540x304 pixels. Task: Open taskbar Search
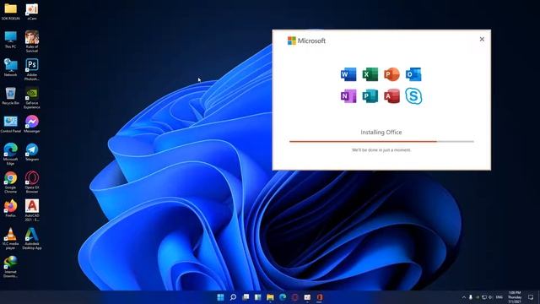click(233, 297)
